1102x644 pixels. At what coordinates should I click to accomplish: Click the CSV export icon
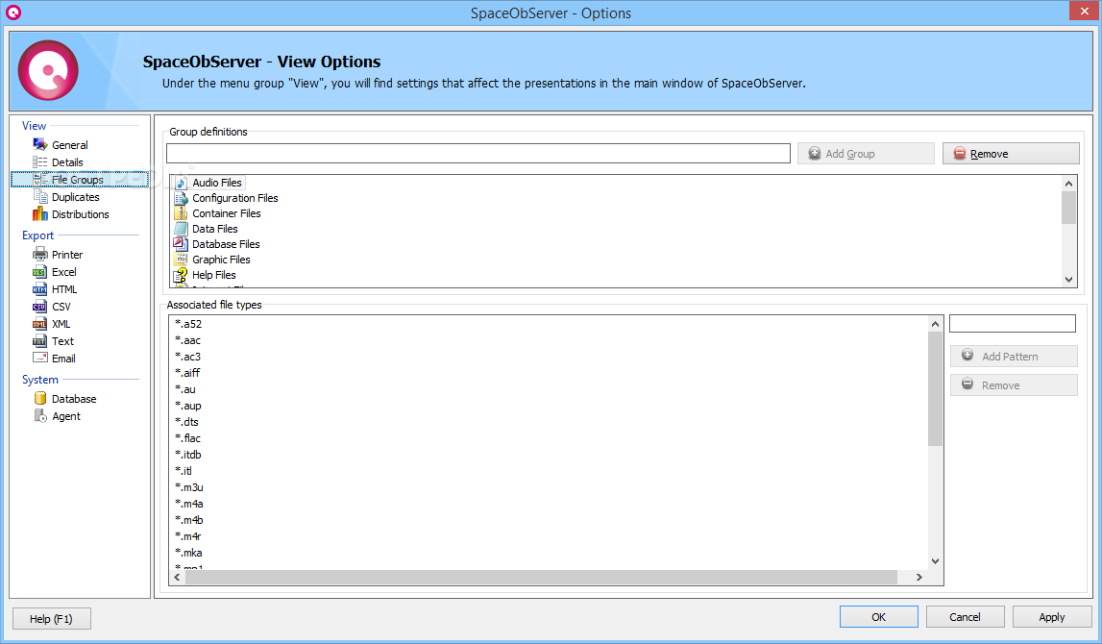click(x=40, y=306)
